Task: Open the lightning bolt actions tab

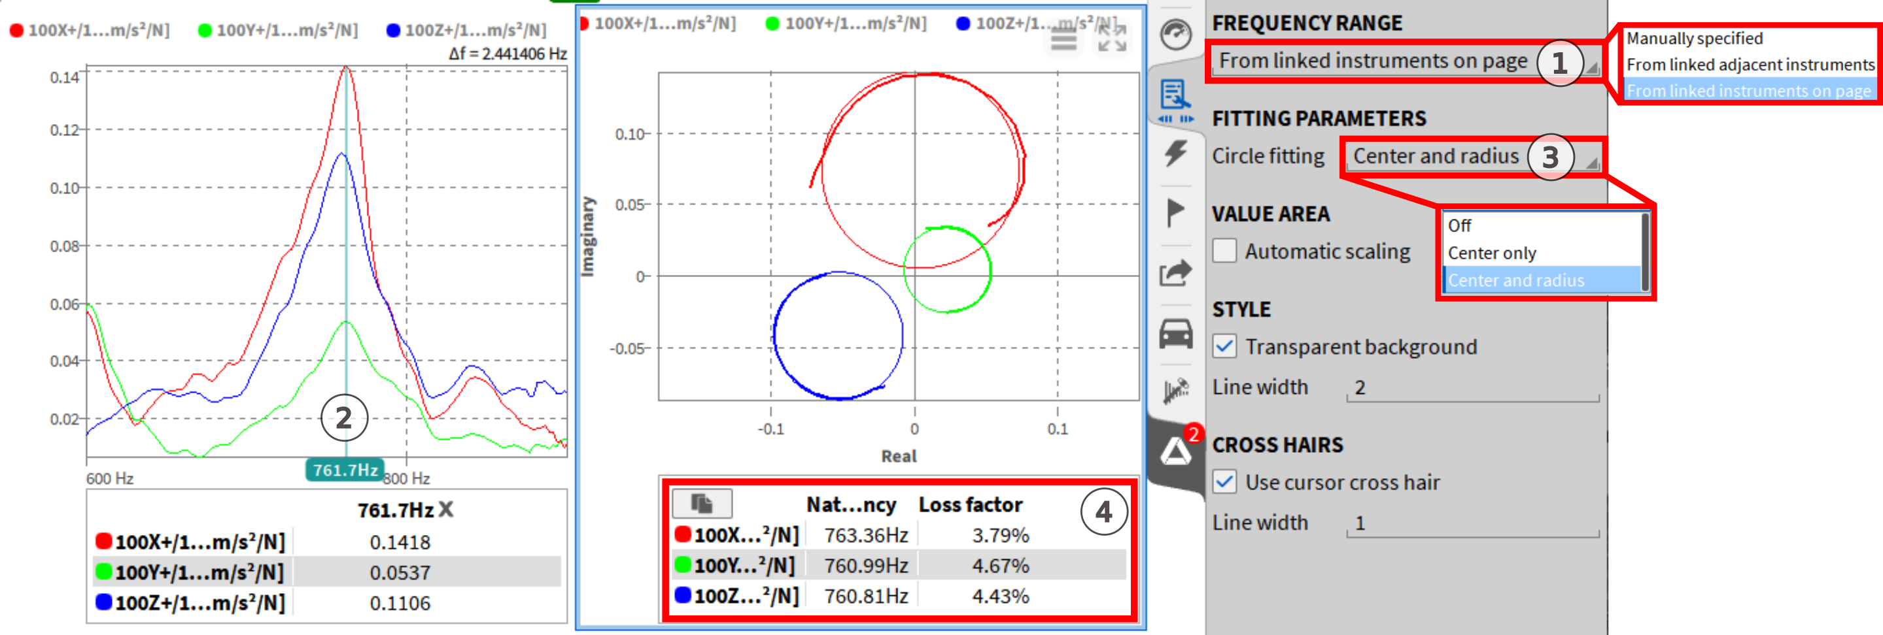Action: [x=1175, y=153]
